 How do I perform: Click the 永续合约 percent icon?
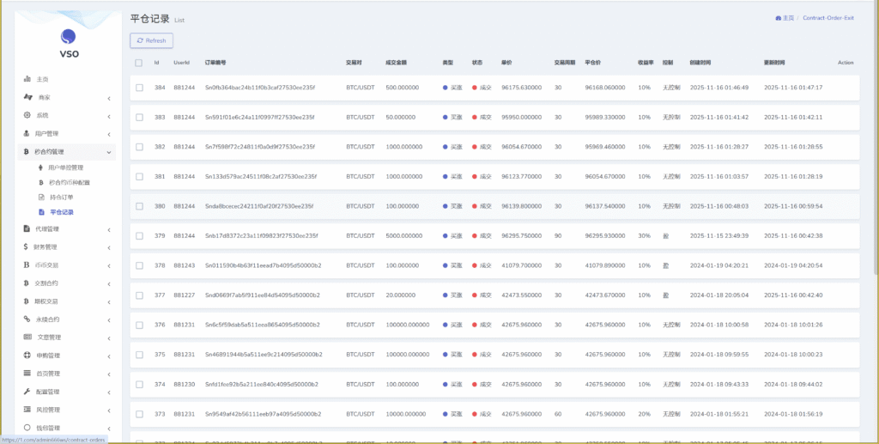coord(27,319)
